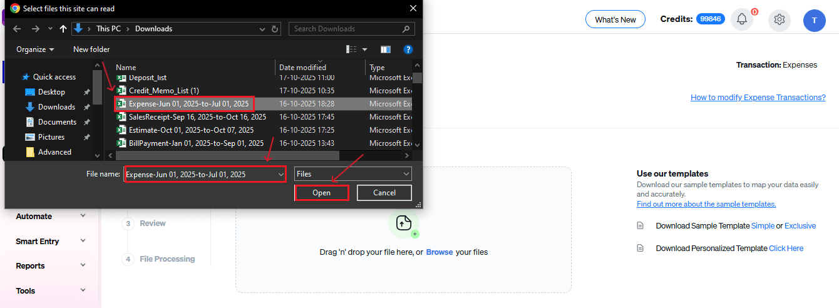Click the horizontal scrollbar in file list
839x308 pixels.
[x=229, y=155]
